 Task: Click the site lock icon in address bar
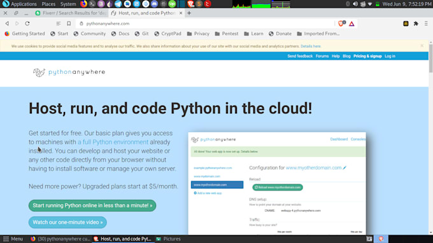82,24
